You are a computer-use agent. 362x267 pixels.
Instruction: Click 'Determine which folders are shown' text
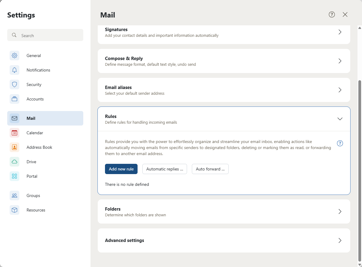pyautogui.click(x=135, y=215)
